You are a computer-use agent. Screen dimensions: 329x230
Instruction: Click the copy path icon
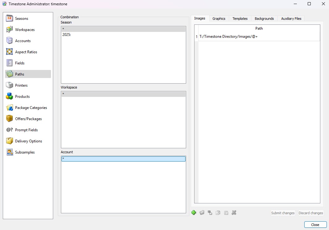click(x=218, y=213)
